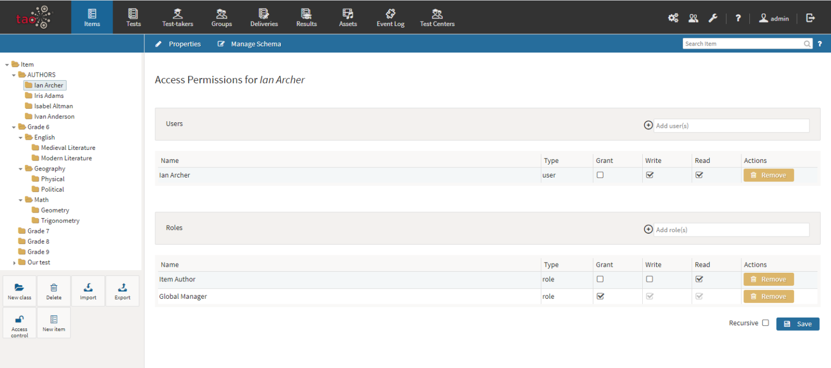Open the Settings gears icon in header
This screenshot has width=831, height=368.
(x=673, y=18)
